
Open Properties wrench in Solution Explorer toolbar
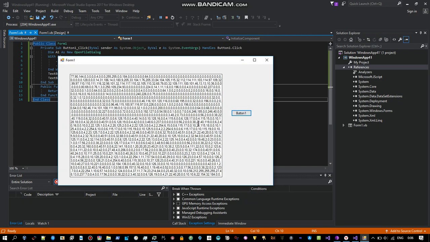coord(400,40)
